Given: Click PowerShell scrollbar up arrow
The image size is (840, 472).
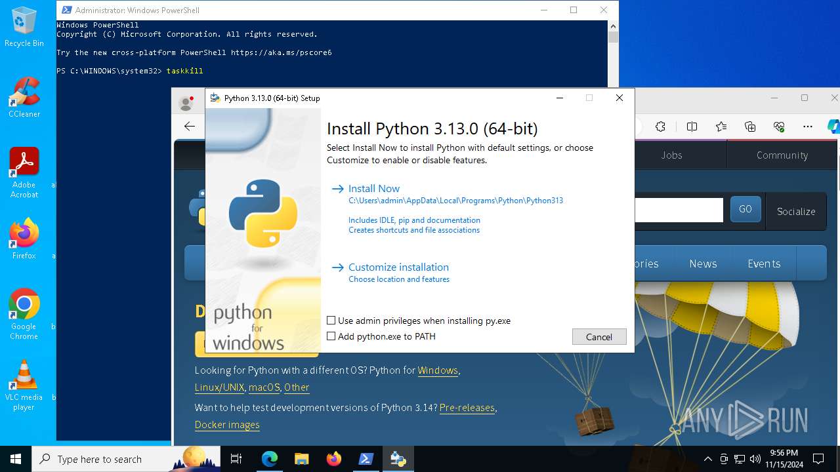Looking at the screenshot, I should pyautogui.click(x=613, y=26).
